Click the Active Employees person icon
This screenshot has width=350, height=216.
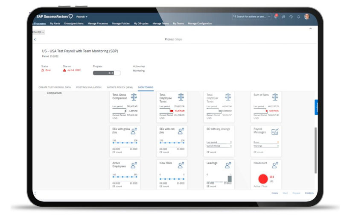[x=134, y=165]
